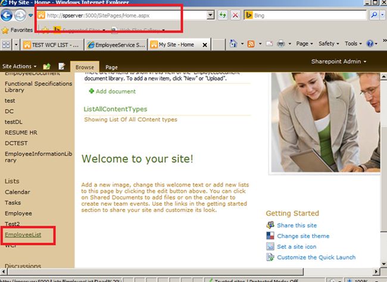Open the Test2 list link

(12, 224)
